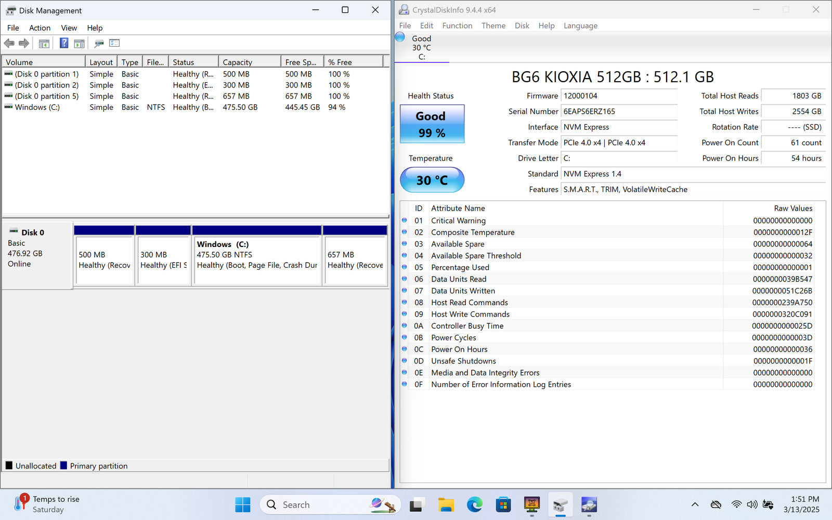
Task: Click the battery tray icon
Action: click(768, 504)
